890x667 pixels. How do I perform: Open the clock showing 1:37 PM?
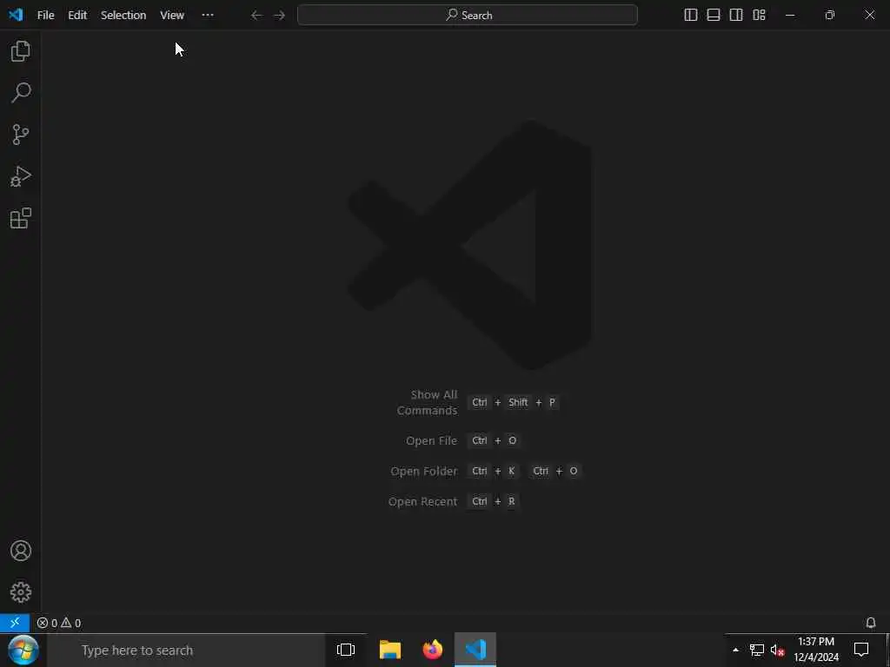tap(815, 650)
